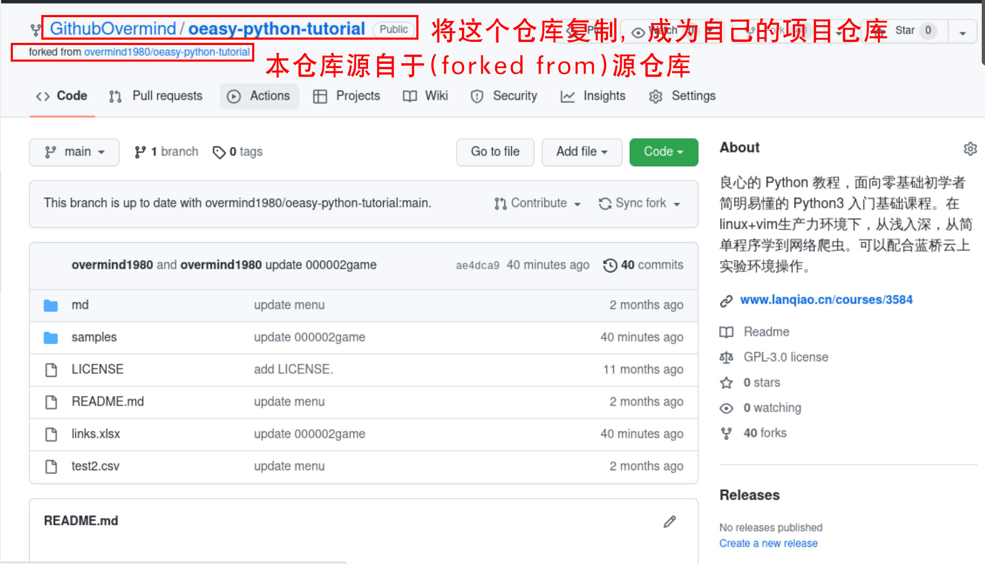Image resolution: width=985 pixels, height=564 pixels.
Task: Open the GithubOvermind owner link
Action: [113, 28]
